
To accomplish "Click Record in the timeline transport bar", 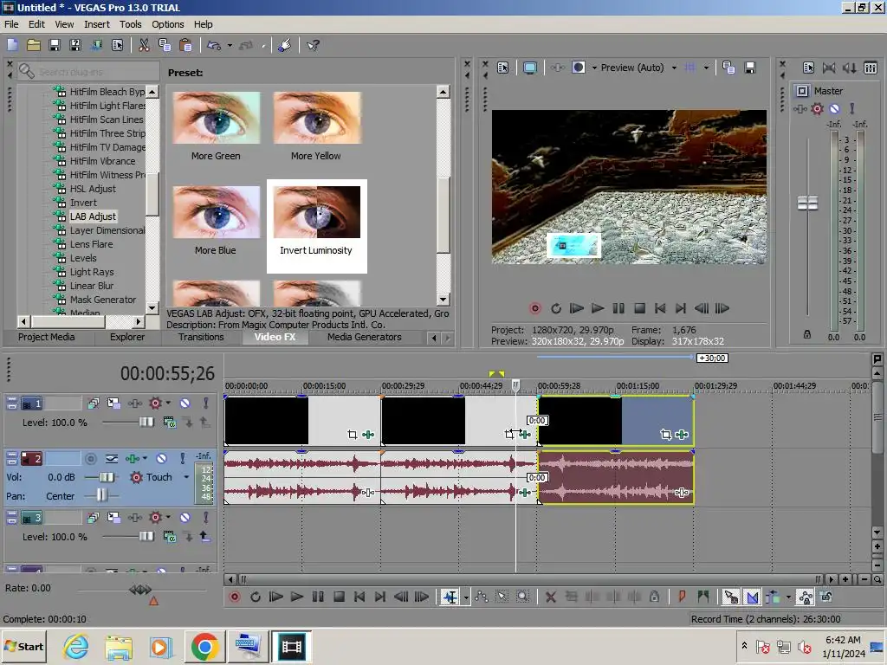I will 235,597.
